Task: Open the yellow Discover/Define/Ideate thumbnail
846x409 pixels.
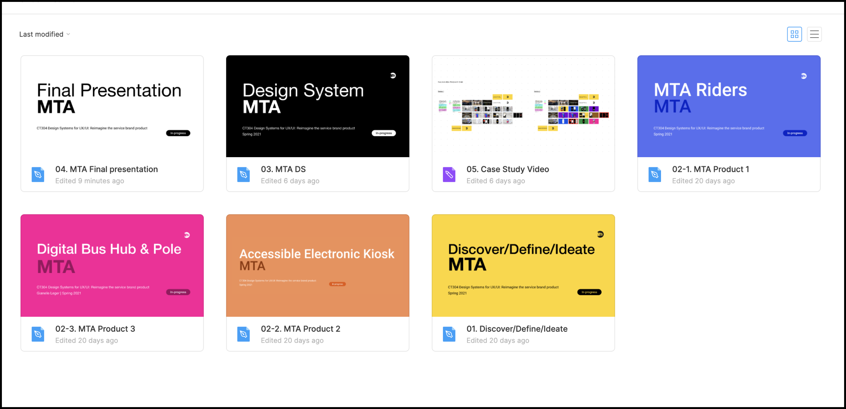Action: point(523,265)
